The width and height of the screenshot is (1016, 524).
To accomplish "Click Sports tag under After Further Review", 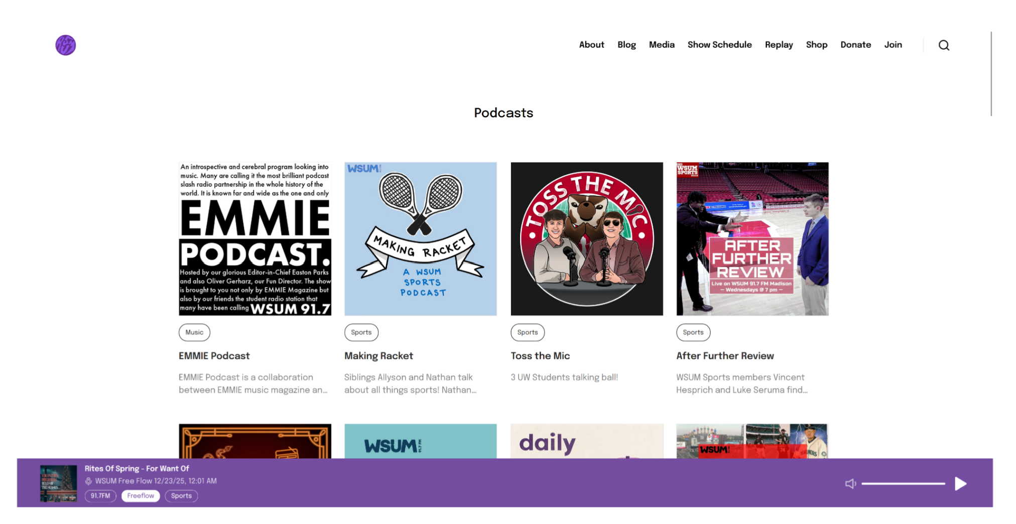I will coord(693,332).
